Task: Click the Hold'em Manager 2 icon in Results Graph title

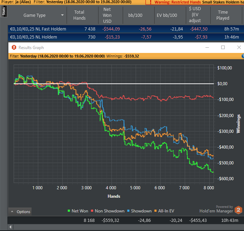Action: (x=14, y=47)
